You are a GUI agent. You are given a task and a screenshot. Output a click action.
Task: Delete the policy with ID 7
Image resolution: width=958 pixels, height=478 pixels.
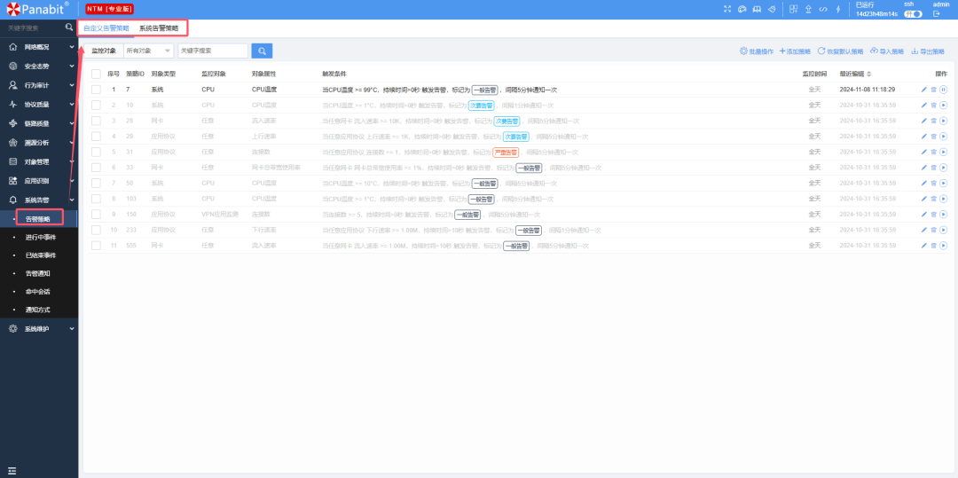933,90
